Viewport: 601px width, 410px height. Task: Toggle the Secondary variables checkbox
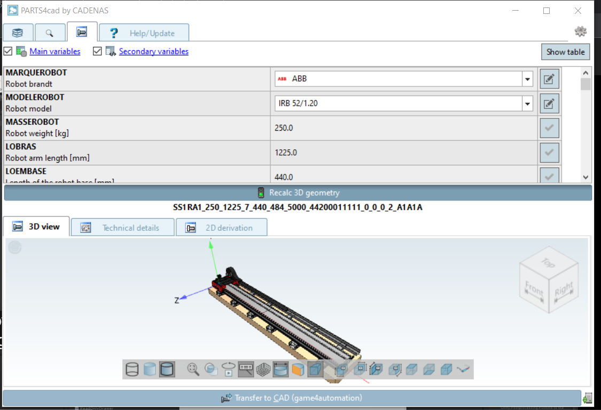point(97,51)
